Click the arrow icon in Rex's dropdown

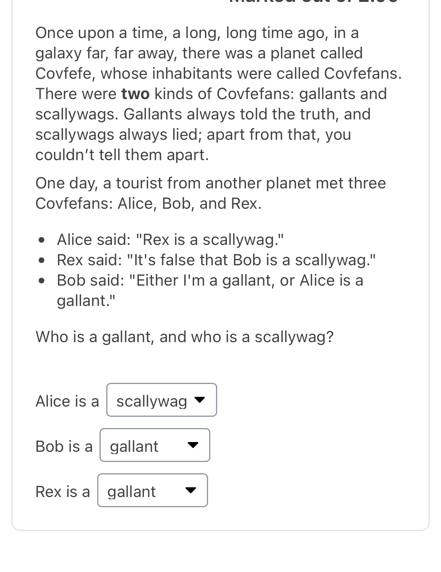pyautogui.click(x=191, y=490)
